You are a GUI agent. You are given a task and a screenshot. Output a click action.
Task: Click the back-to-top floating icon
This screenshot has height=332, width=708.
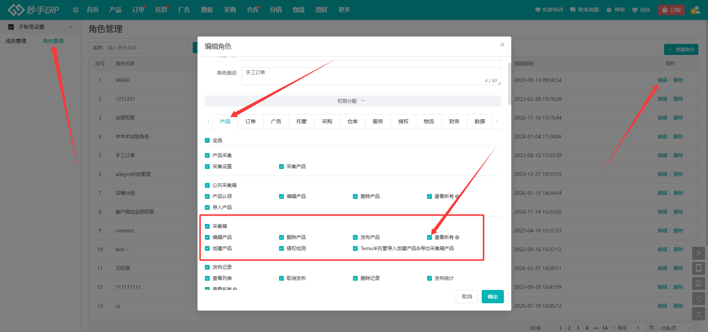point(698,314)
